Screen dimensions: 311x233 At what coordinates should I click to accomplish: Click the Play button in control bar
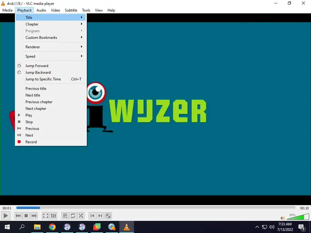(x=6, y=216)
